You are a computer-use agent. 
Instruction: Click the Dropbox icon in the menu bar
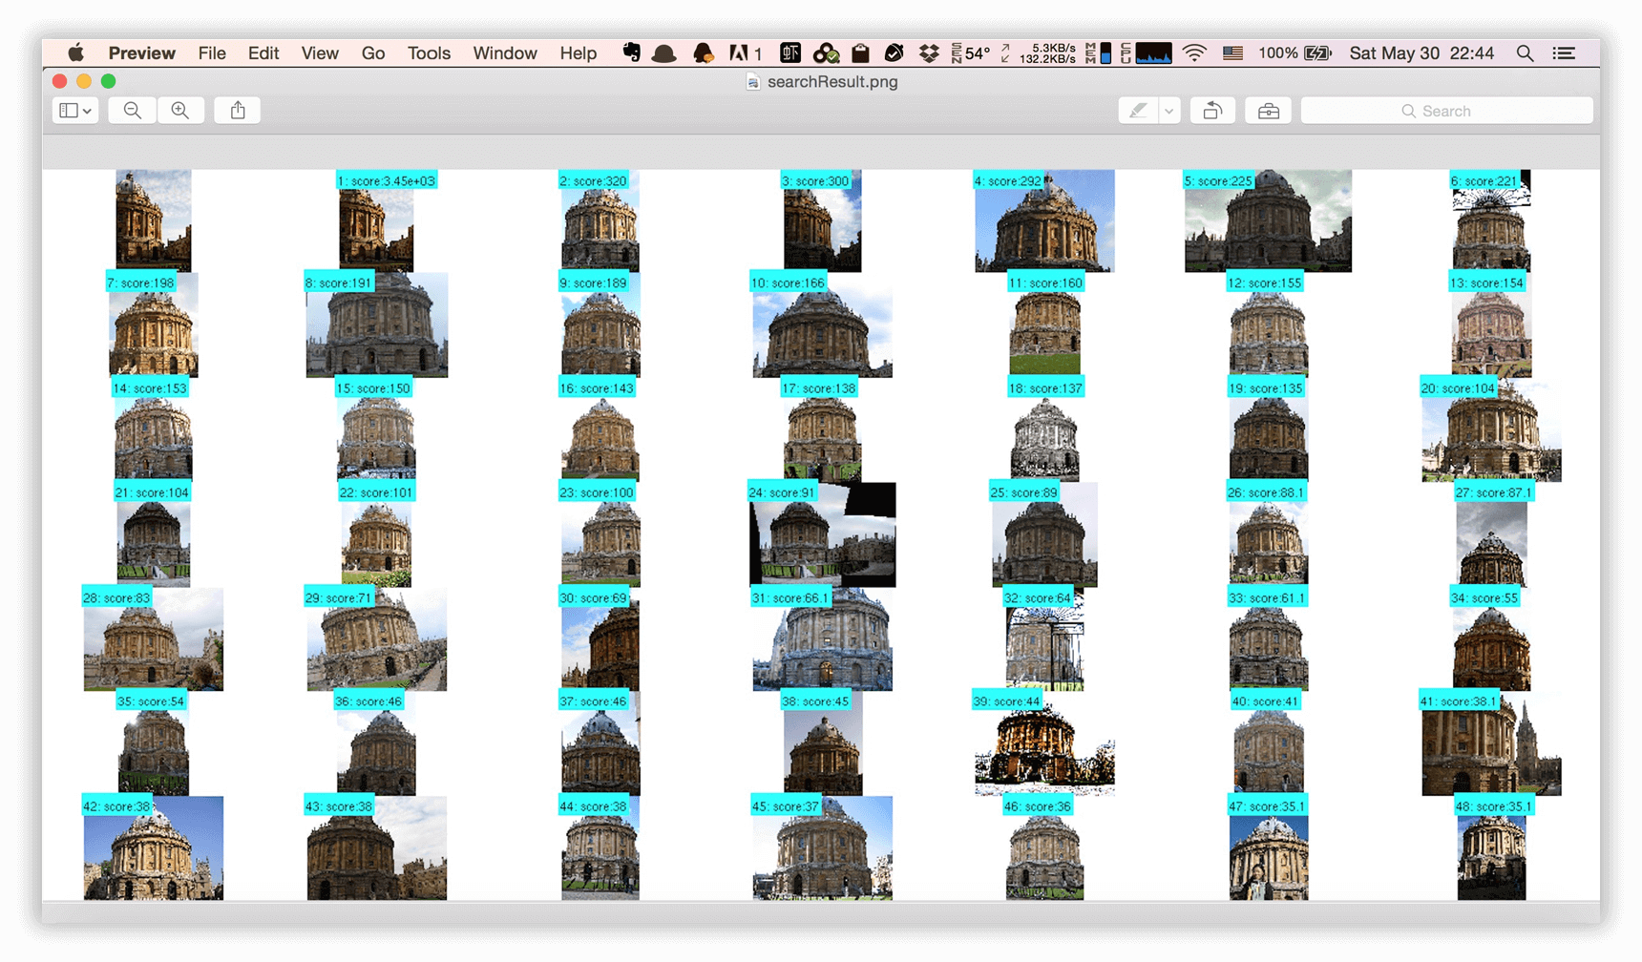coord(929,53)
